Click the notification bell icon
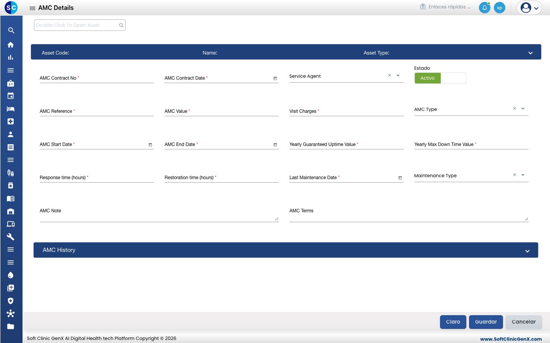Screen dimensions: 550x343 click(x=485, y=8)
